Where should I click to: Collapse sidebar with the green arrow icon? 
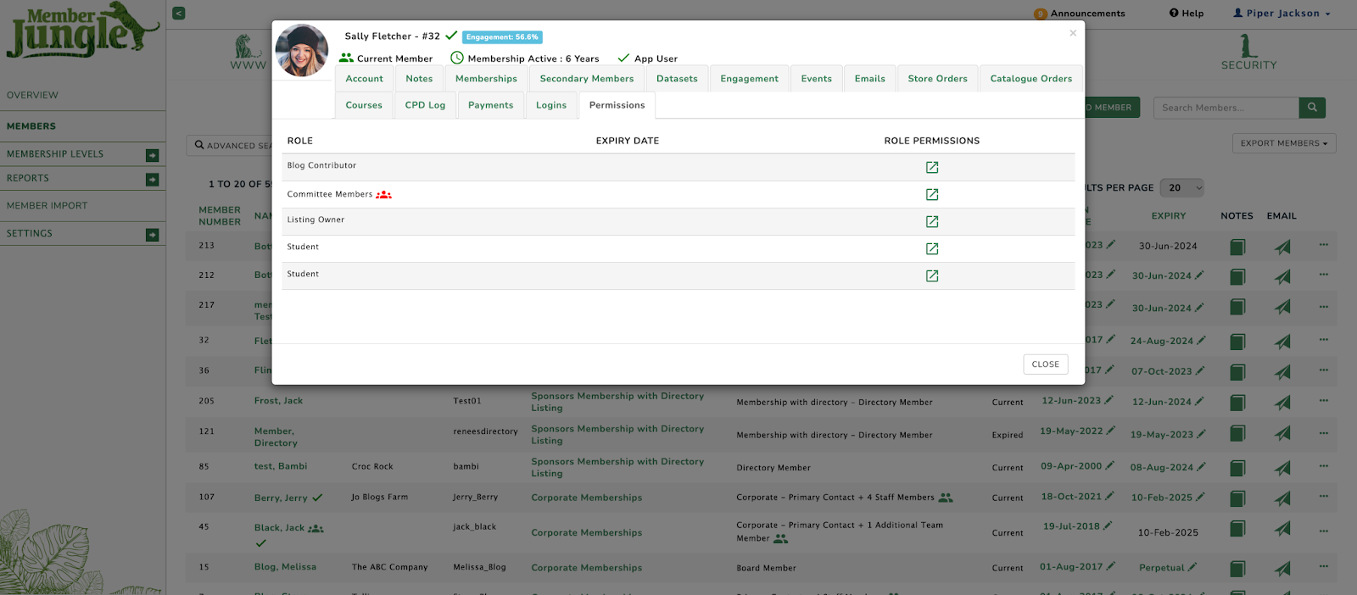pos(178,13)
